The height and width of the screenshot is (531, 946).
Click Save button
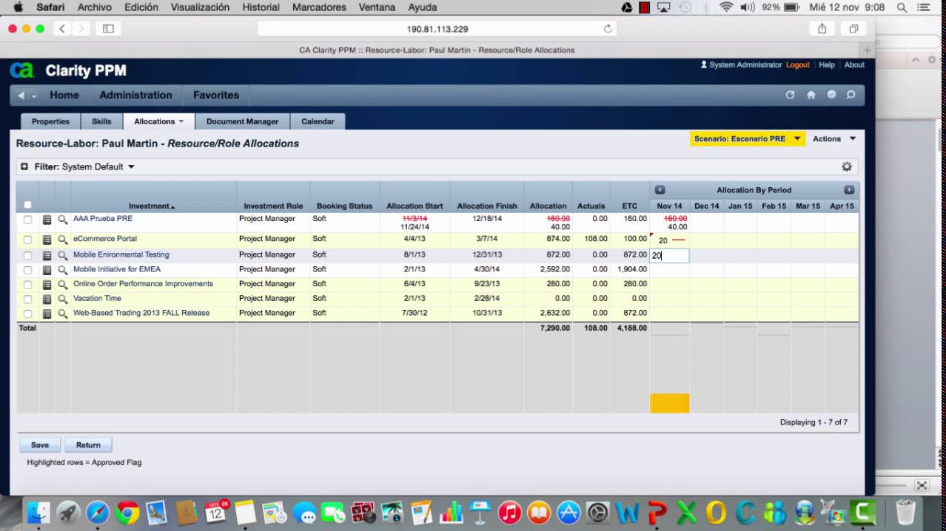pos(40,445)
